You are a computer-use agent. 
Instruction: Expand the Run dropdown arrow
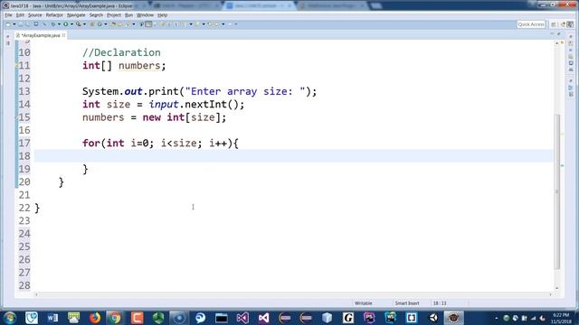click(71, 24)
